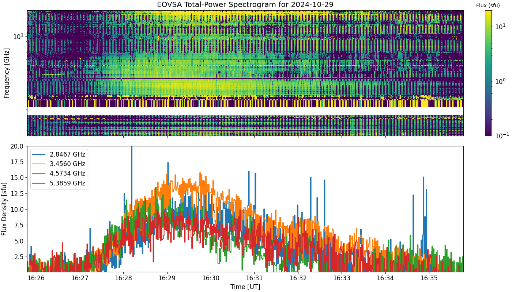Click the Flux Density [sfu] axis label
Screen dimensions: 512x292
[4, 209]
